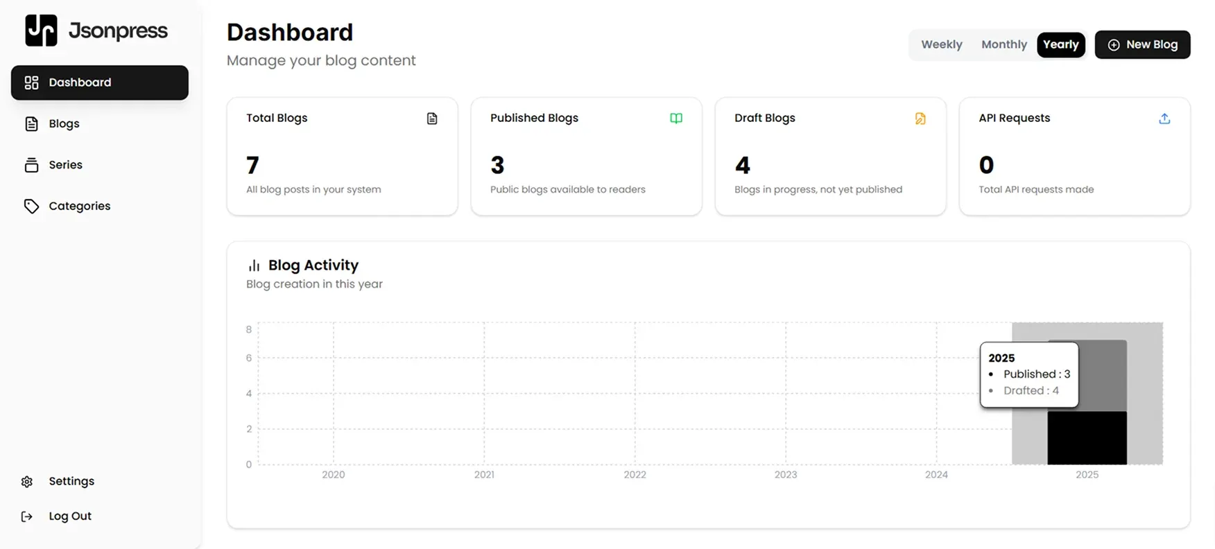Click the black Published bar for 2025
The image size is (1215, 549).
pos(1087,438)
